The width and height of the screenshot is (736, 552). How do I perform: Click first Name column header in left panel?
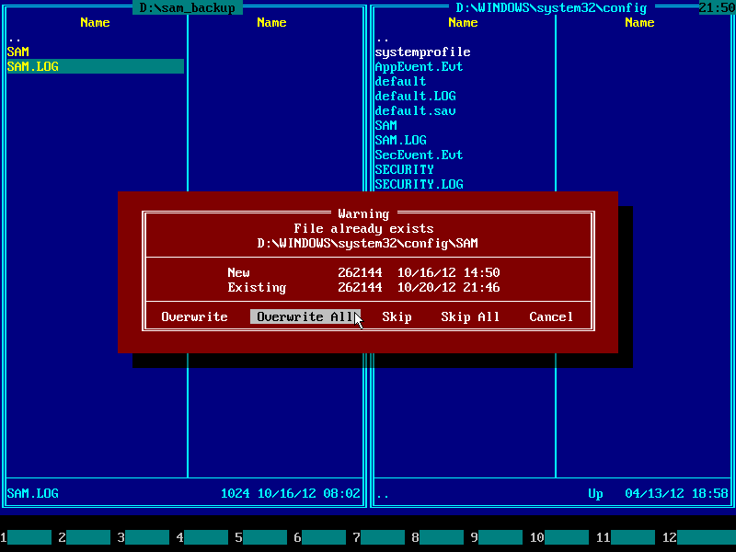click(95, 22)
